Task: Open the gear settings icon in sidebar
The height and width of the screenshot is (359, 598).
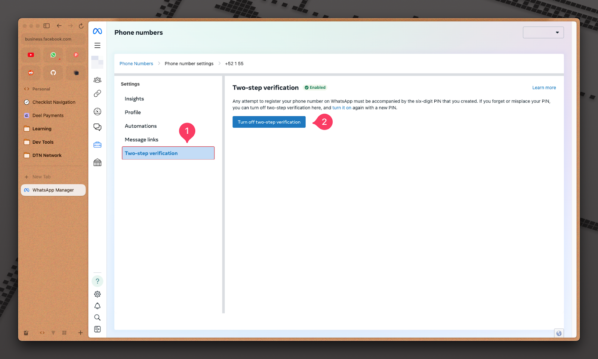Action: (x=97, y=294)
